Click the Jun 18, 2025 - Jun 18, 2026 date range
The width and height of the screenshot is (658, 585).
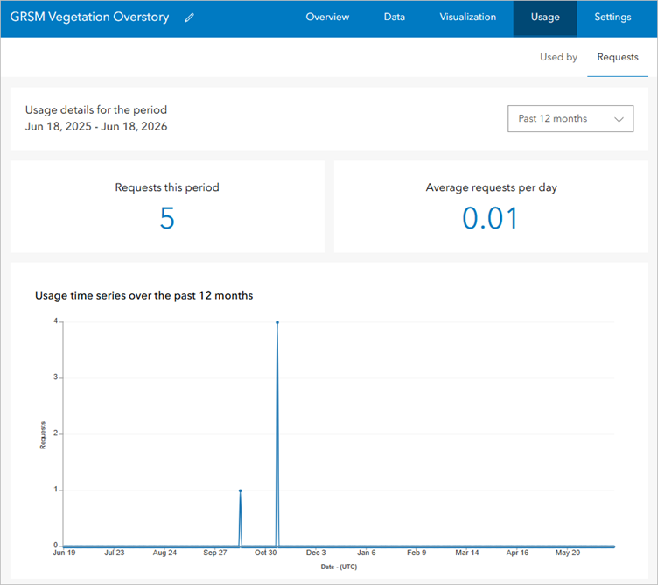tap(96, 126)
